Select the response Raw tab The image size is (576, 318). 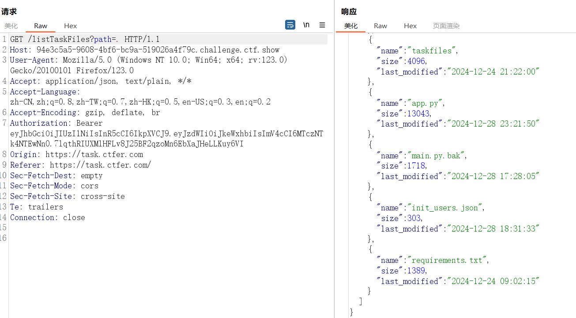[x=380, y=26]
